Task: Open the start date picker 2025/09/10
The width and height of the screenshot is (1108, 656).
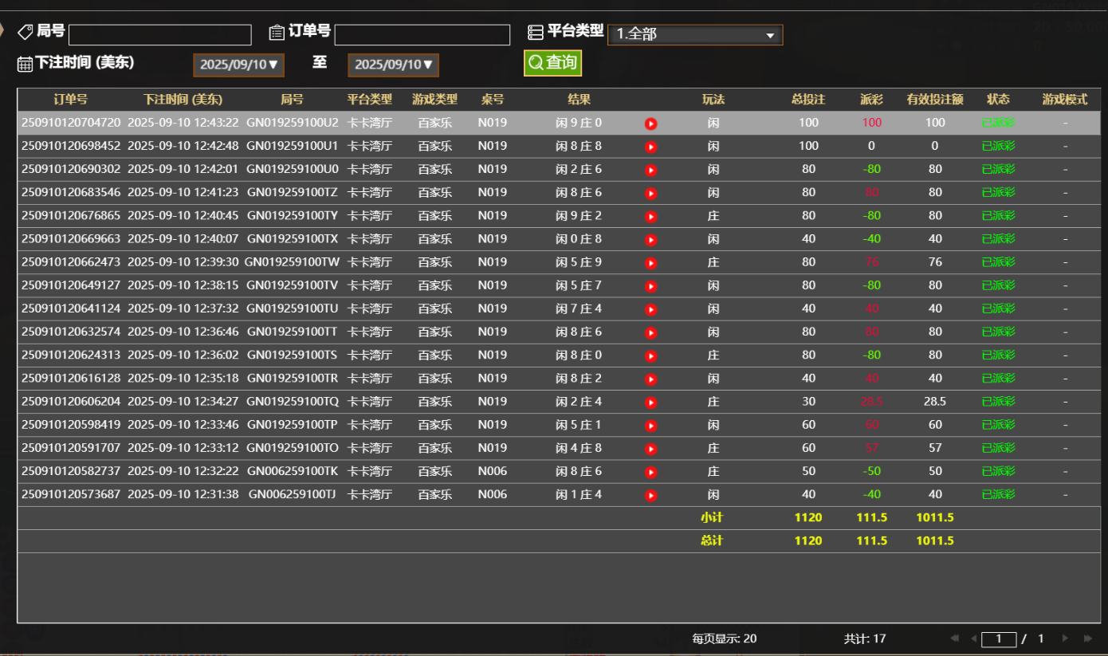Action: (x=238, y=65)
